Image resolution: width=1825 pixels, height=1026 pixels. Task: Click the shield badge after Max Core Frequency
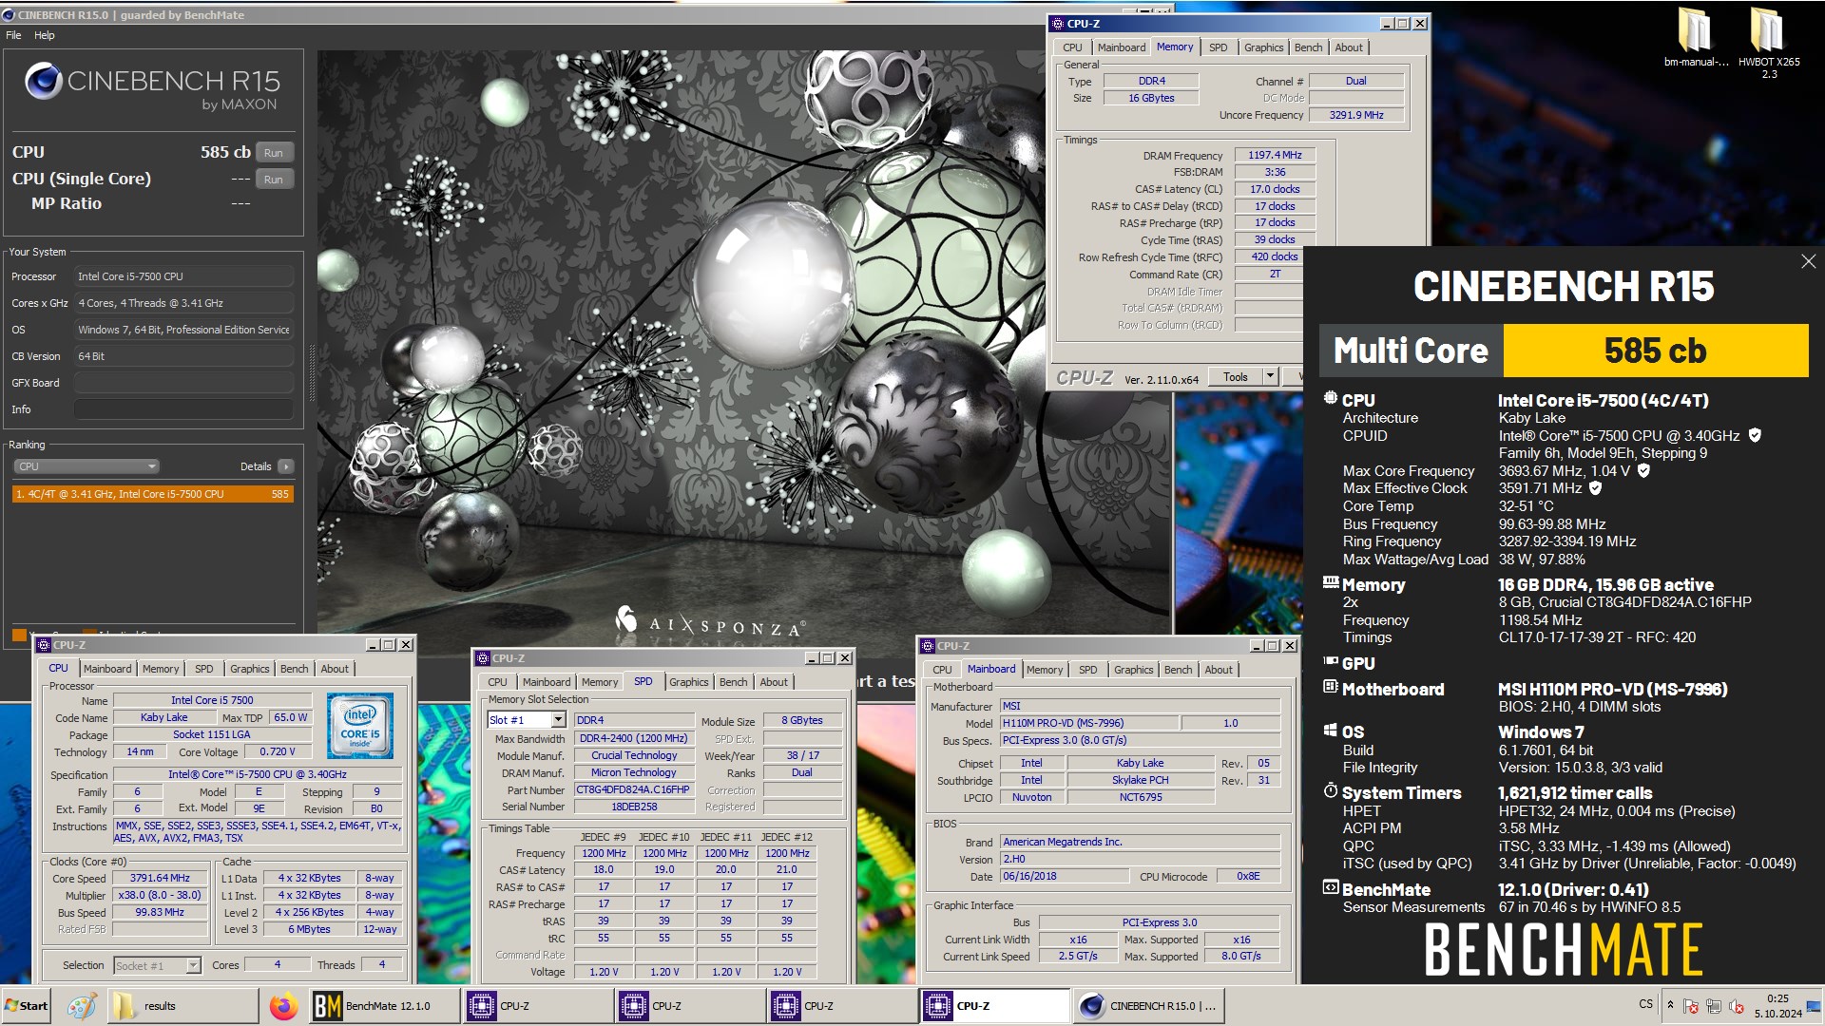pyautogui.click(x=1643, y=470)
